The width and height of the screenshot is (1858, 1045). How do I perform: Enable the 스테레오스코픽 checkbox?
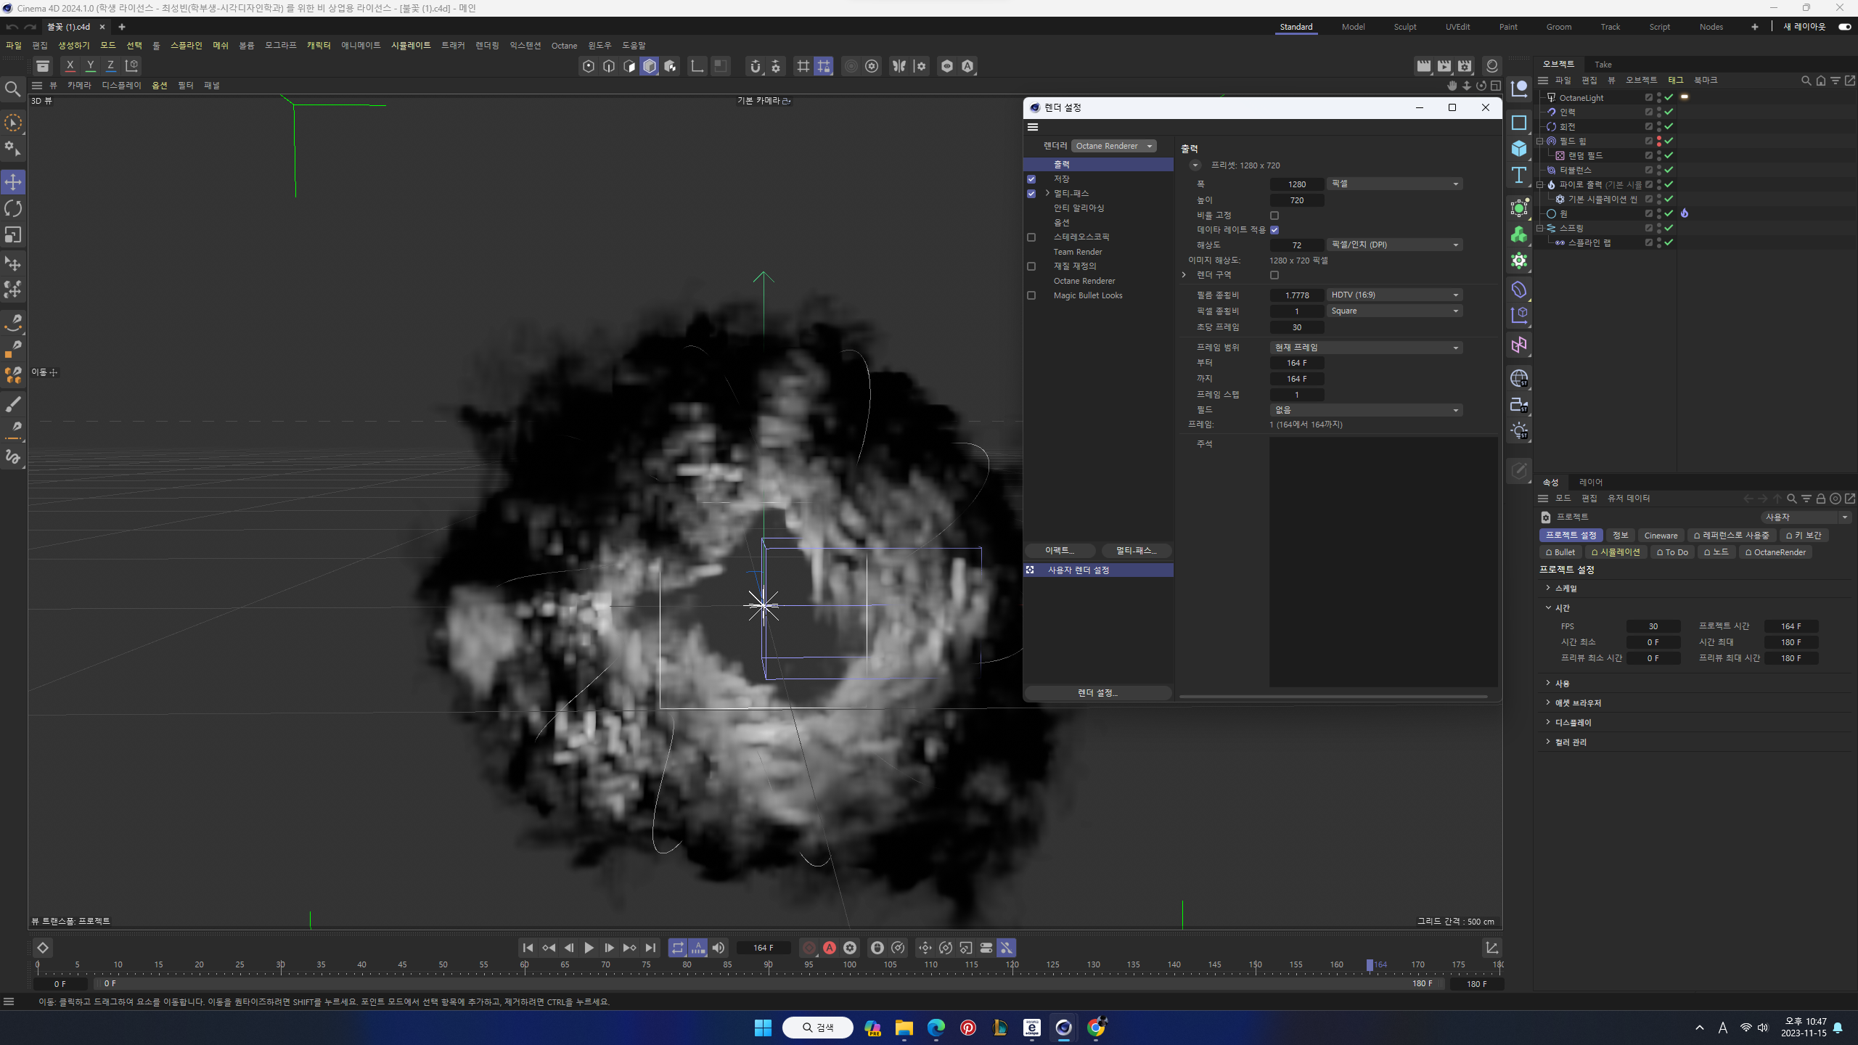(1031, 237)
